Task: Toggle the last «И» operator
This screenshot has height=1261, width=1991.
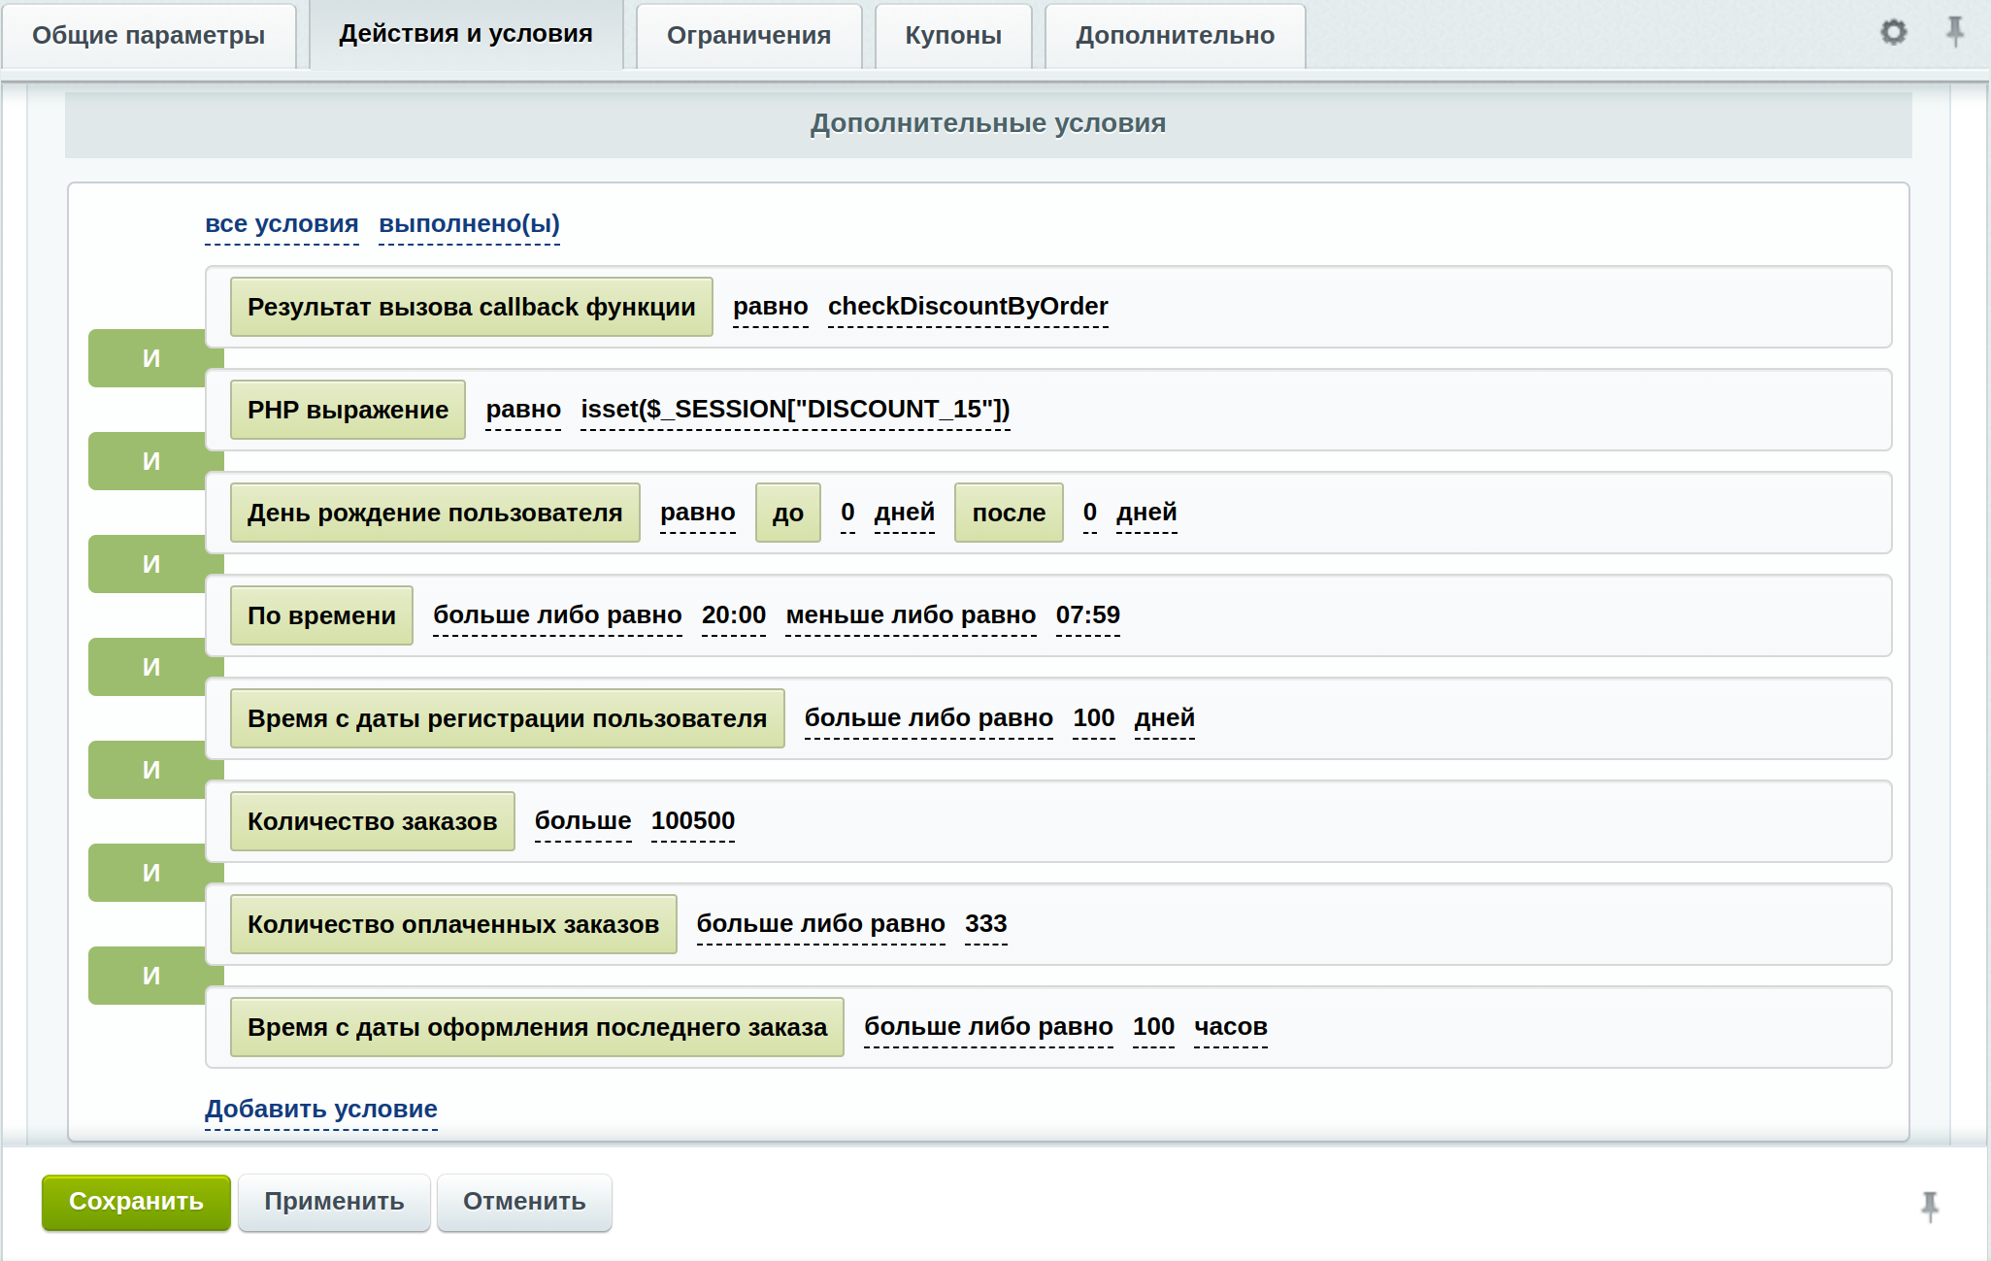Action: (x=150, y=976)
